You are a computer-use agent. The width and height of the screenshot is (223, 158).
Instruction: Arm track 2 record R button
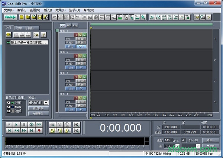point(76,56)
